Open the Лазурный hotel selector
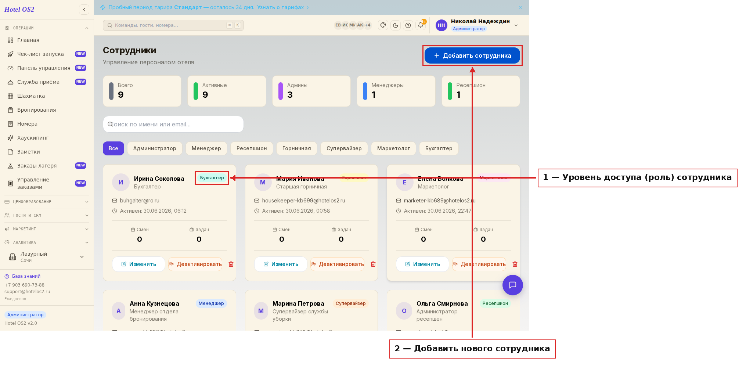Screen dimensions: 746x367 [47, 257]
